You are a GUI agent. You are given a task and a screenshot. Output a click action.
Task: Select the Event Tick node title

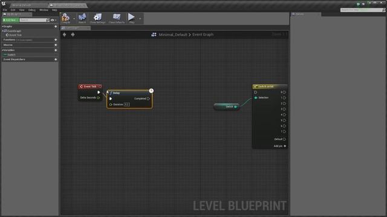click(90, 86)
